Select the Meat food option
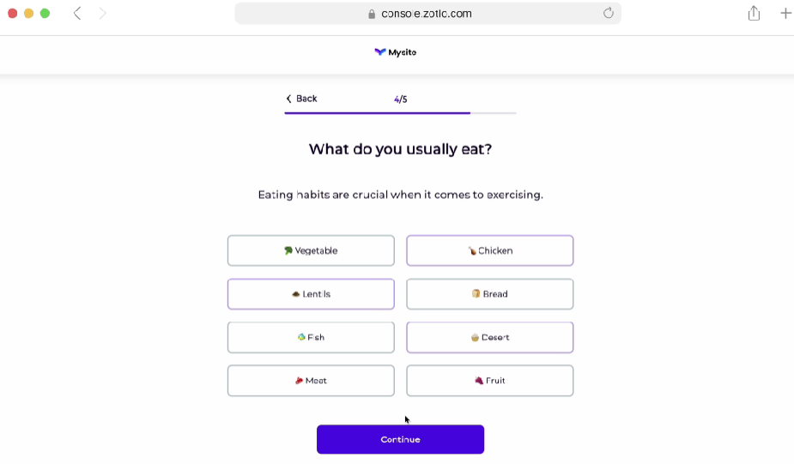Screen dimensions: 794x464 pyautogui.click(x=311, y=381)
